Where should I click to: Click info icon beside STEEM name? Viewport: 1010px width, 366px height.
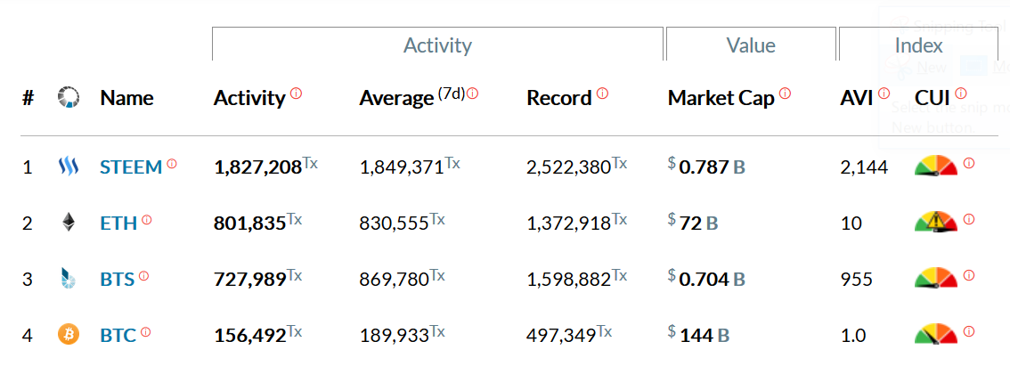[x=171, y=164]
